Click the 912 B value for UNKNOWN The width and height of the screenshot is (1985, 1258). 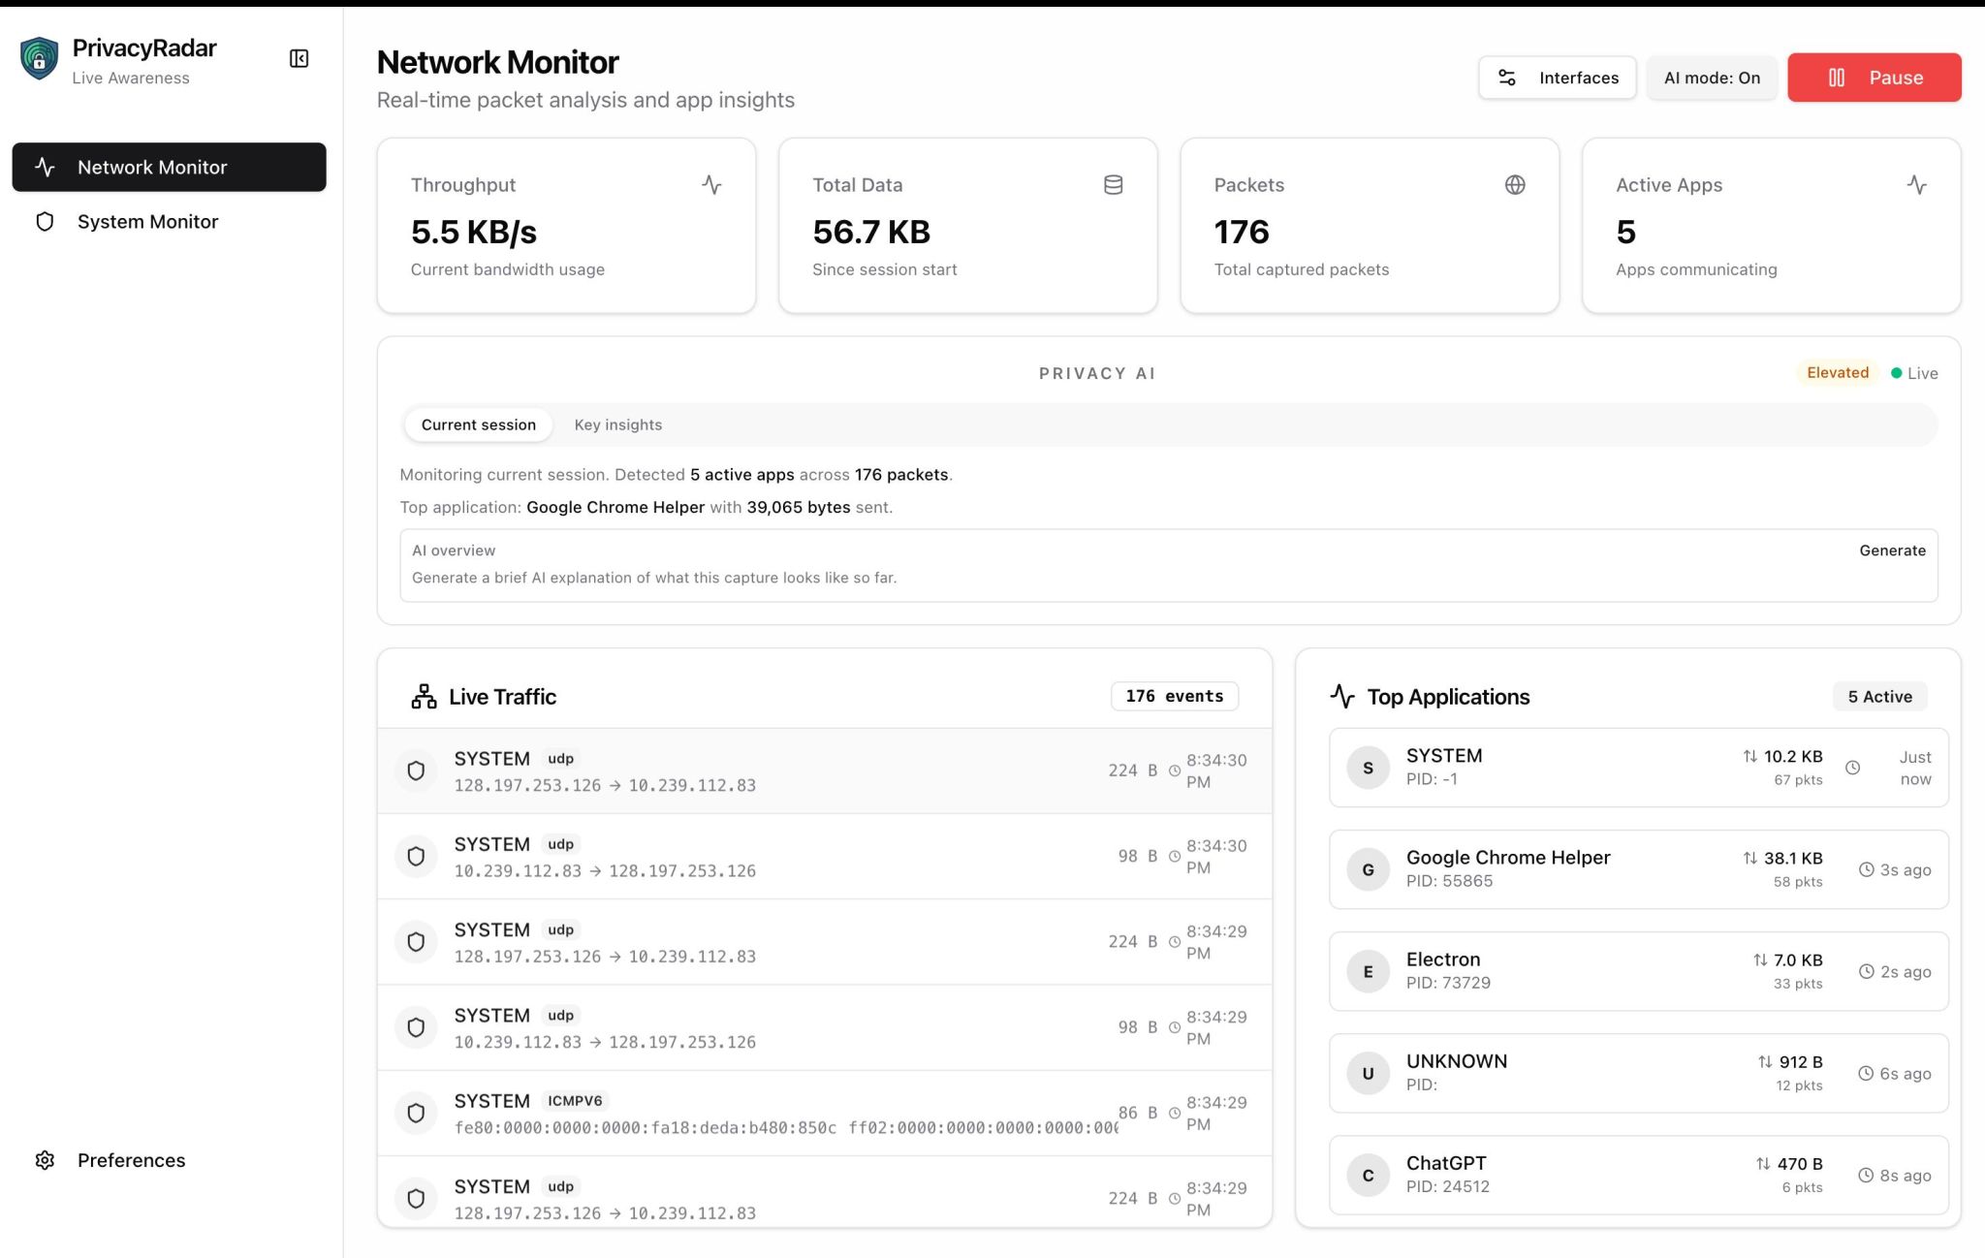click(x=1800, y=1062)
